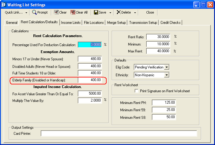Expand the Save dropdown arrow
215x145 pixels.
(x=110, y=13)
